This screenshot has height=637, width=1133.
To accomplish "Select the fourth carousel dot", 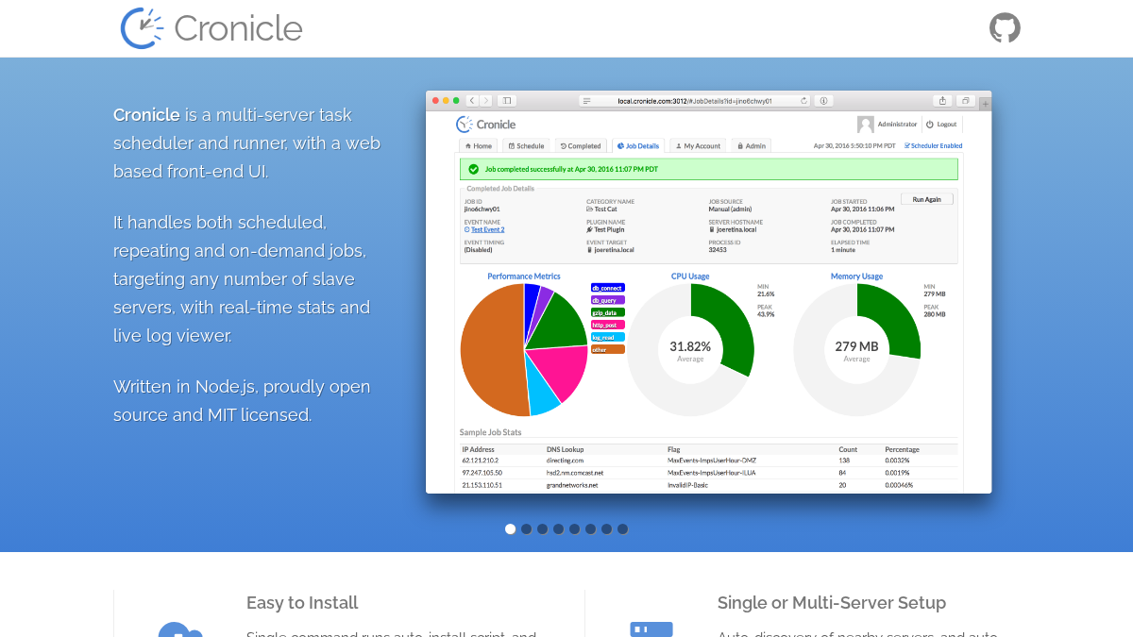I will pyautogui.click(x=559, y=528).
